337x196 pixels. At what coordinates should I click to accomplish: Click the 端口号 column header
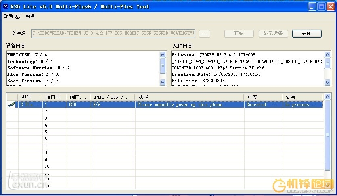tap(54, 97)
